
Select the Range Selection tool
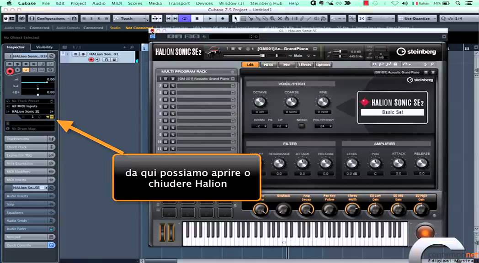click(x=243, y=18)
